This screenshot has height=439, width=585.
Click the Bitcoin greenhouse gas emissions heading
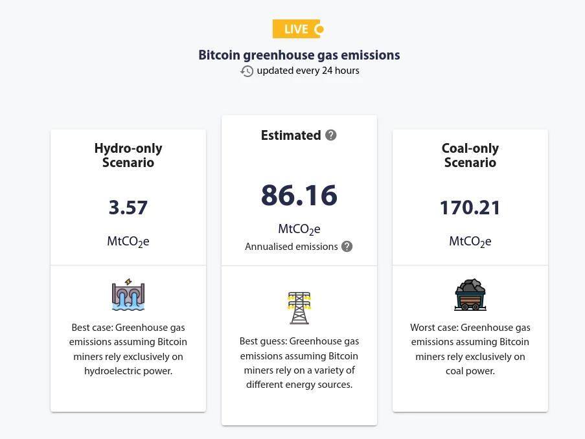(299, 55)
